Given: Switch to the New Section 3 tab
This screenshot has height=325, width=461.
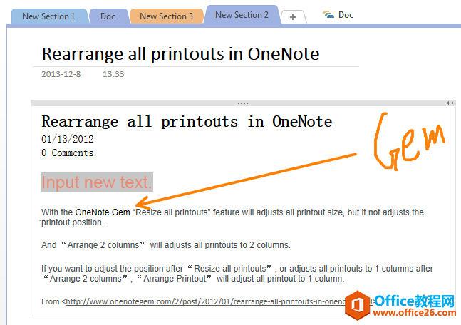Looking at the screenshot, I should pos(166,16).
